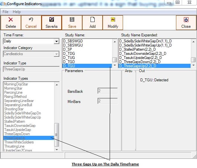Select D_SP in Study Name list
The height and width of the screenshot is (168, 197).
68,49
